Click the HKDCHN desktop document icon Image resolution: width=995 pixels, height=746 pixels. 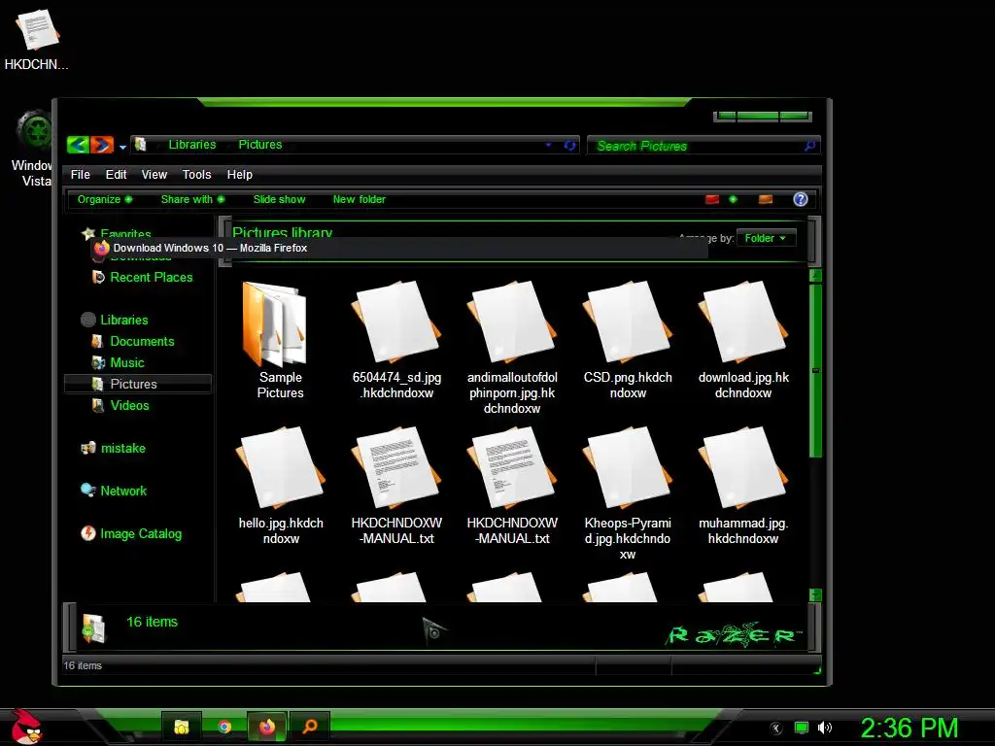(x=36, y=39)
